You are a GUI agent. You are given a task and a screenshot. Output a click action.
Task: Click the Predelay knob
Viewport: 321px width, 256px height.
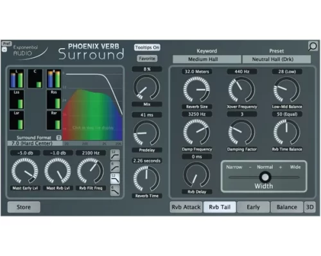pyautogui.click(x=146, y=133)
